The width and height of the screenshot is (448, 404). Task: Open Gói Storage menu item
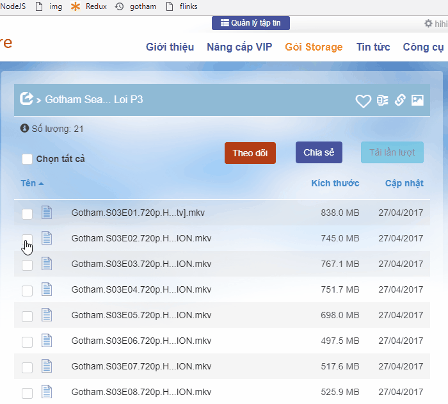pos(314,47)
